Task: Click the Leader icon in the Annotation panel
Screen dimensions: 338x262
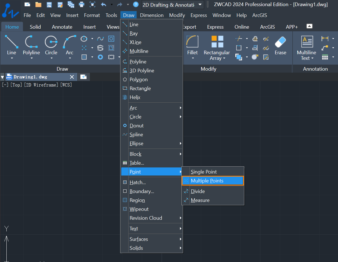Action: [325, 48]
